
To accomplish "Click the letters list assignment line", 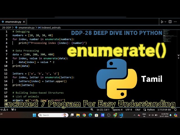I will (36, 74).
